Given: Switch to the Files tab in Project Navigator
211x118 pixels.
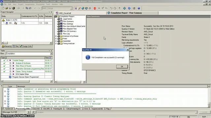Looking at the screenshot, I should click(x=16, y=46).
